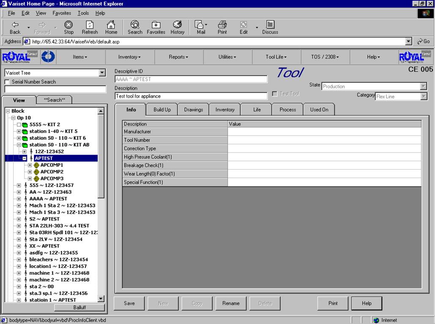Click the Stop toolbar icon
Image resolution: width=435 pixels, height=324 pixels.
click(68, 25)
